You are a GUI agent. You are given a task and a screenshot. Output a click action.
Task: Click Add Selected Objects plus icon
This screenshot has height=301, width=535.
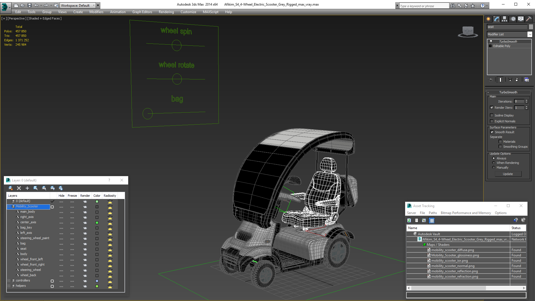coord(27,188)
